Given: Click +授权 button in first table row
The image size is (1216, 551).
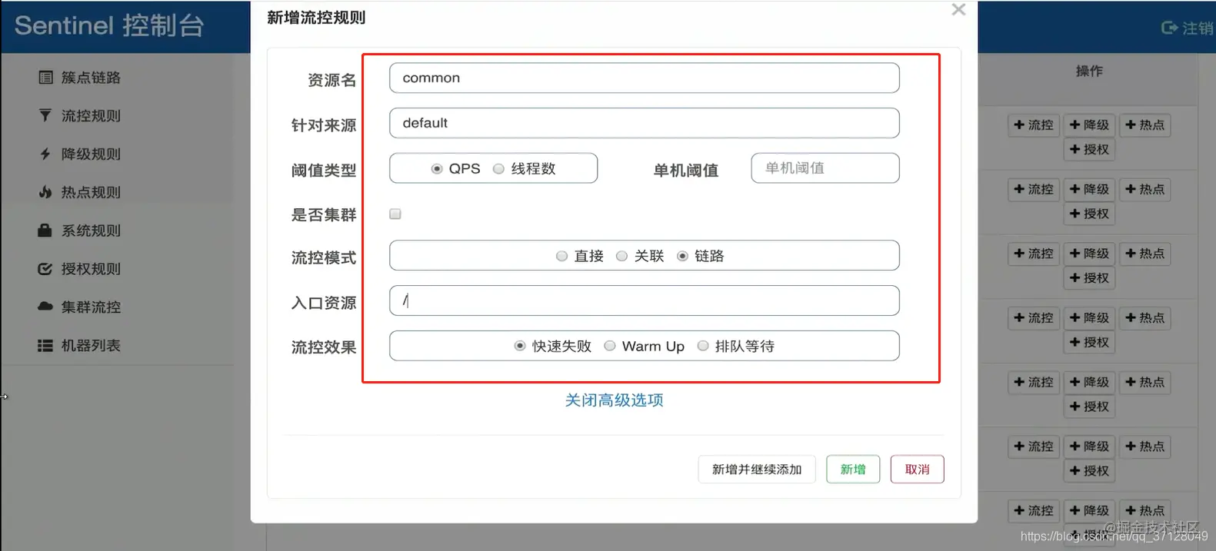Looking at the screenshot, I should 1089,150.
